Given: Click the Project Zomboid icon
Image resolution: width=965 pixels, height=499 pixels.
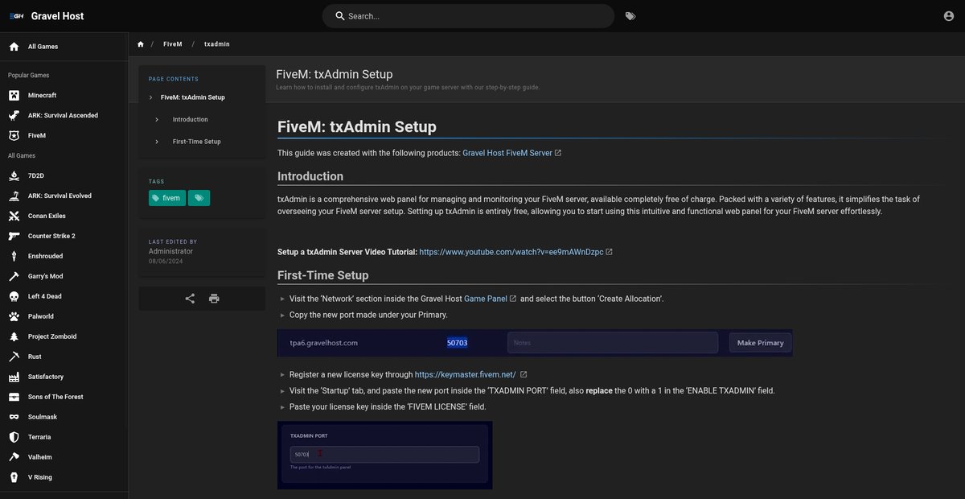Looking at the screenshot, I should click(x=14, y=336).
